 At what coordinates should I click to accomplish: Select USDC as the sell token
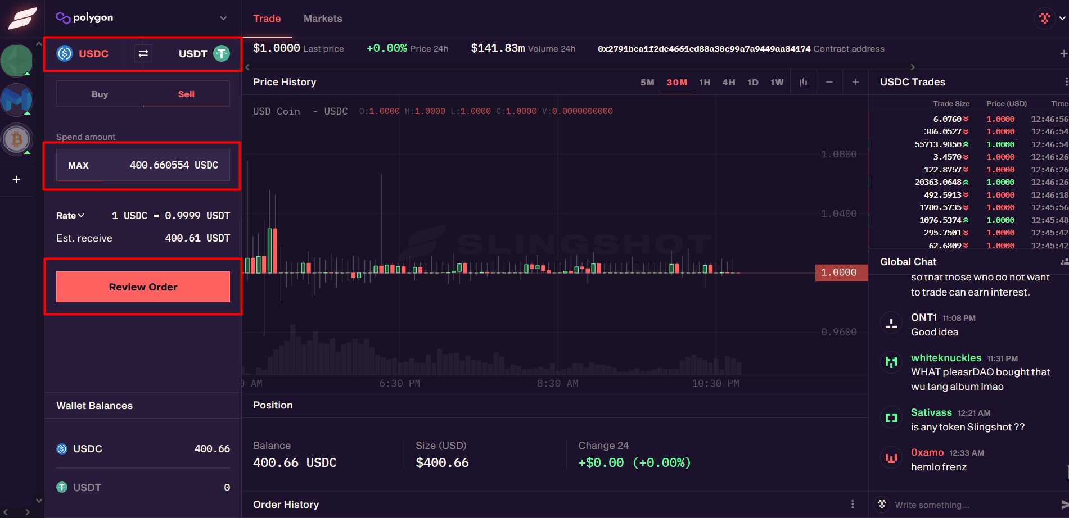click(x=83, y=53)
